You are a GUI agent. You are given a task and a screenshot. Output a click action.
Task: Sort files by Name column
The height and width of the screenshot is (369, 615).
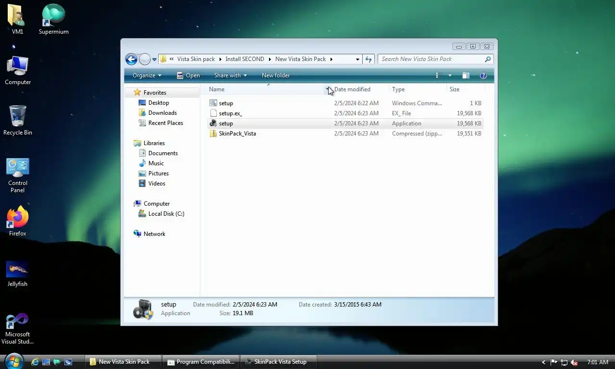217,89
